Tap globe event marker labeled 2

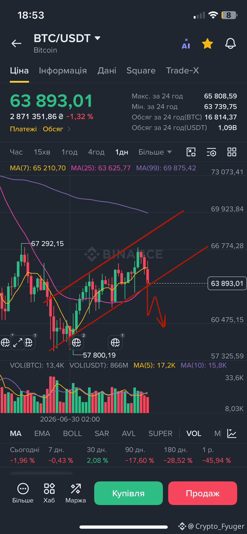click(x=77, y=342)
